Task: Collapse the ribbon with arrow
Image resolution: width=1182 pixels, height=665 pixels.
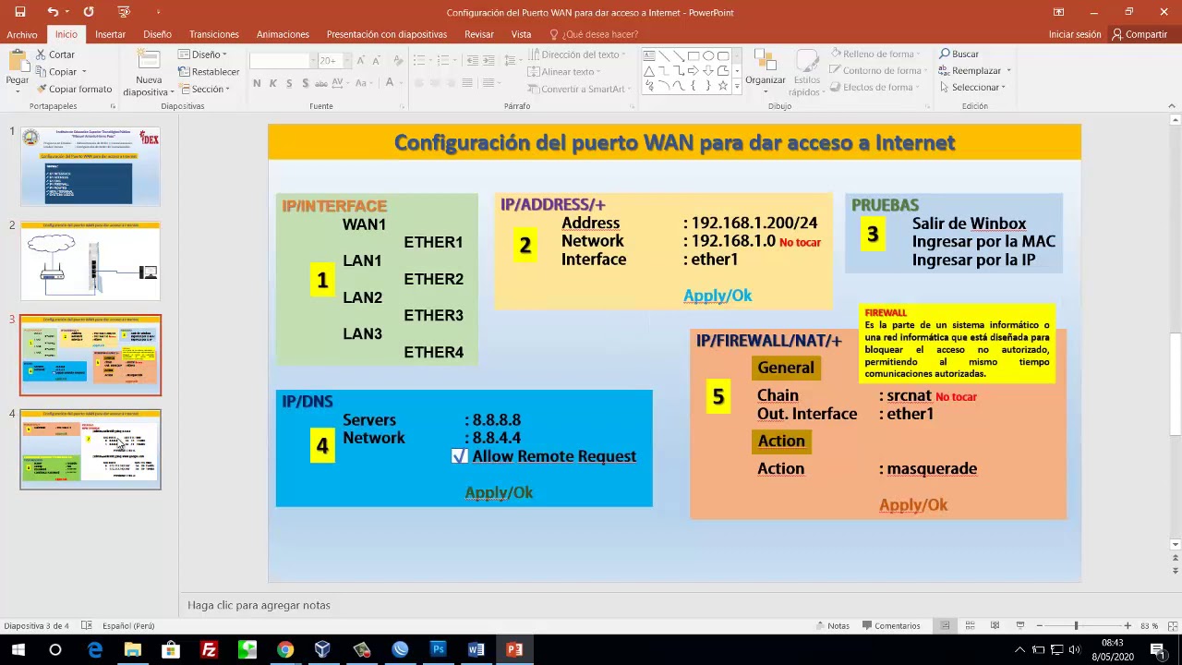Action: [x=1172, y=106]
